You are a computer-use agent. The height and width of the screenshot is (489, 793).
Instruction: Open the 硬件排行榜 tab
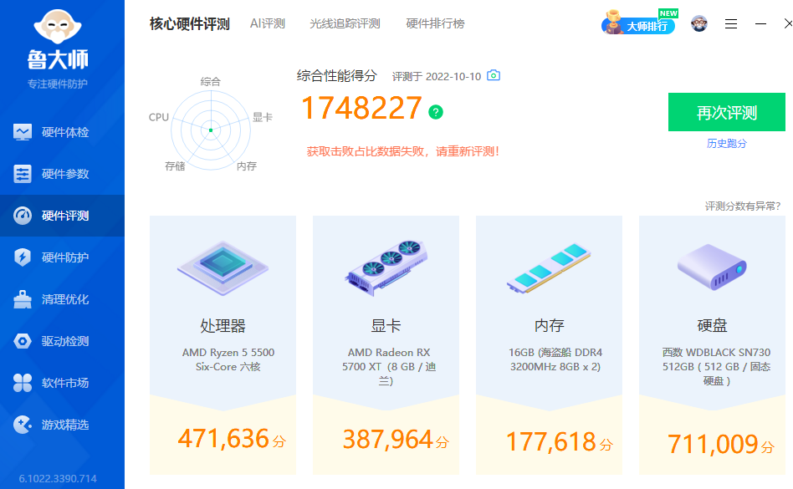[435, 23]
